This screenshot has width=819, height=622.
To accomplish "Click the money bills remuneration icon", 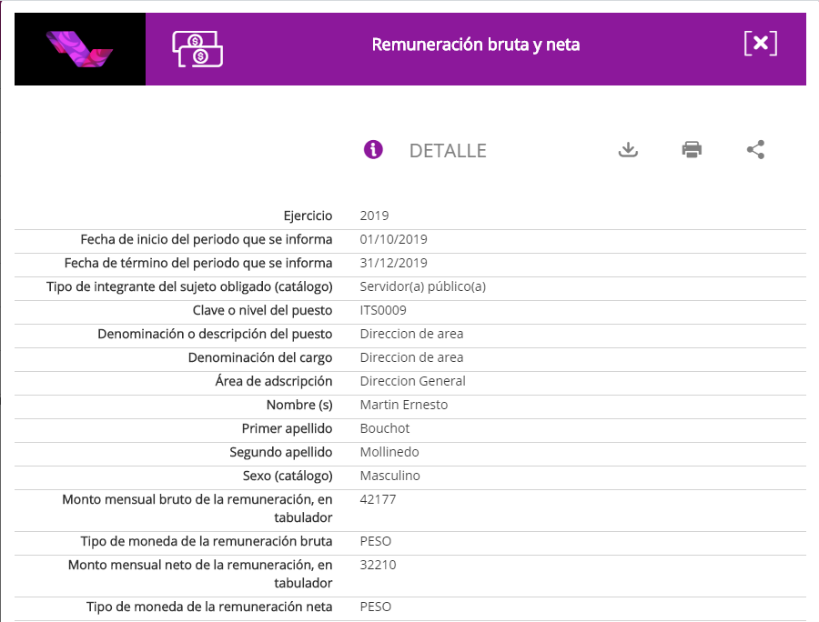I will [197, 49].
